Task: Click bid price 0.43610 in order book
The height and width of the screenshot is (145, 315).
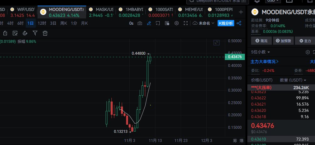Action: [x=258, y=139]
